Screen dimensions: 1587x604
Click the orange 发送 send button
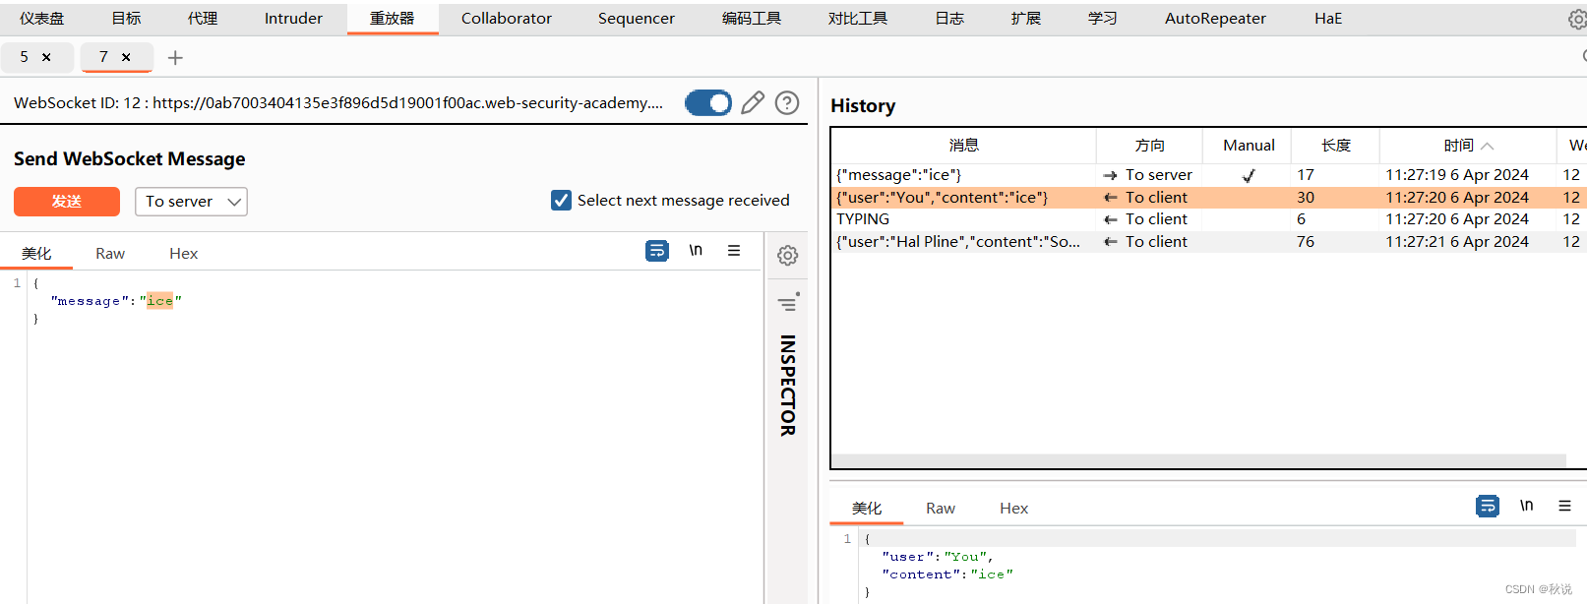[67, 202]
